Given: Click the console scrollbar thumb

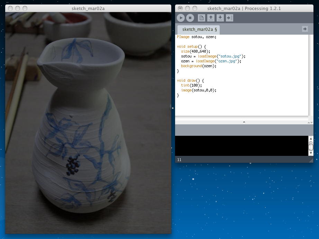Looking at the screenshot, I should point(311,147).
